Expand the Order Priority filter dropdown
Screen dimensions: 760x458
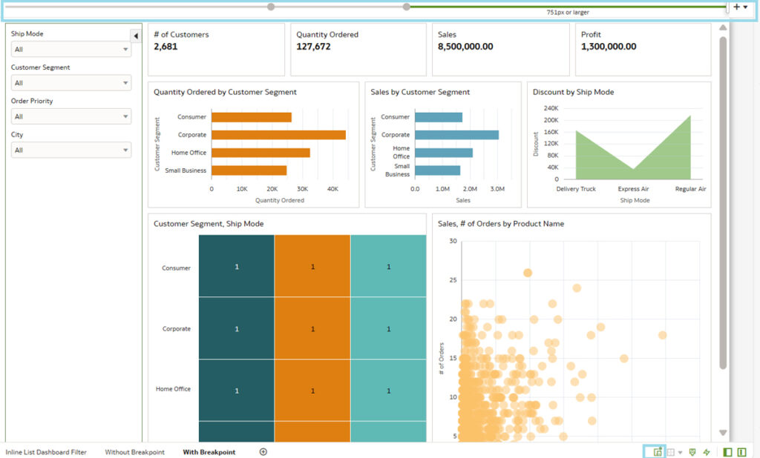(71, 116)
